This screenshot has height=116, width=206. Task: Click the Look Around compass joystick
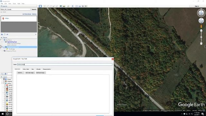tap(201, 13)
